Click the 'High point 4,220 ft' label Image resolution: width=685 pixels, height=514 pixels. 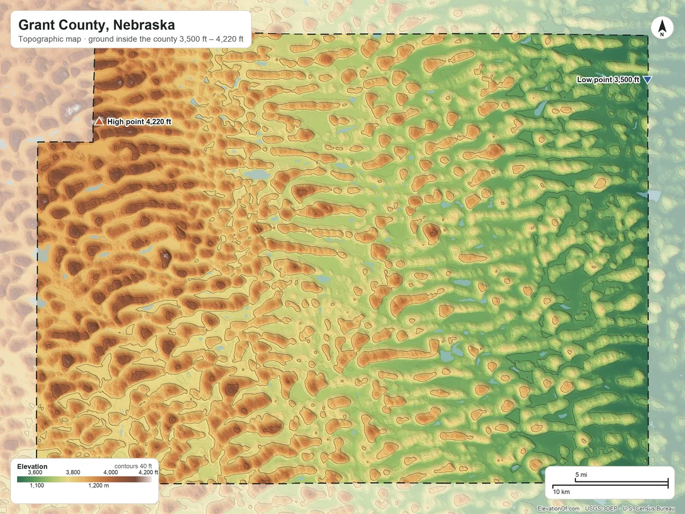[139, 122]
